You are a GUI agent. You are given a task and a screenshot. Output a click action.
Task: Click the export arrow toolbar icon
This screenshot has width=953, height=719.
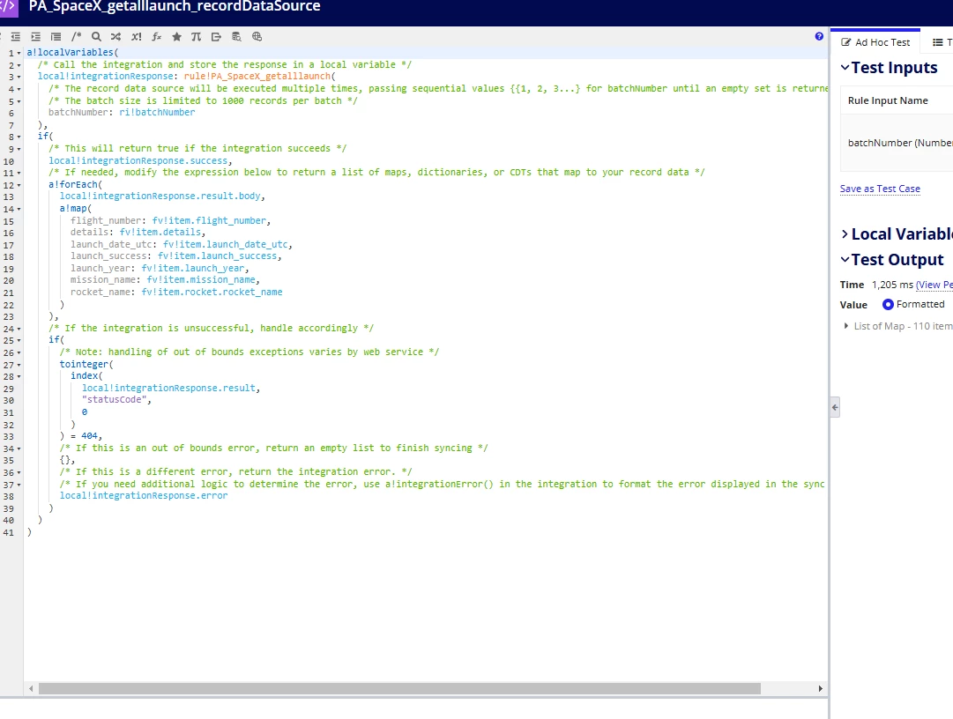pos(216,37)
